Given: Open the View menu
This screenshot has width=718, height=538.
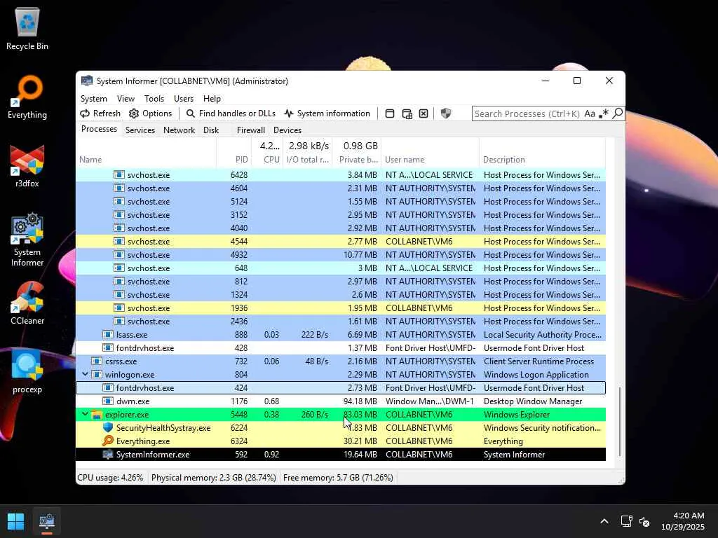Looking at the screenshot, I should tap(126, 98).
